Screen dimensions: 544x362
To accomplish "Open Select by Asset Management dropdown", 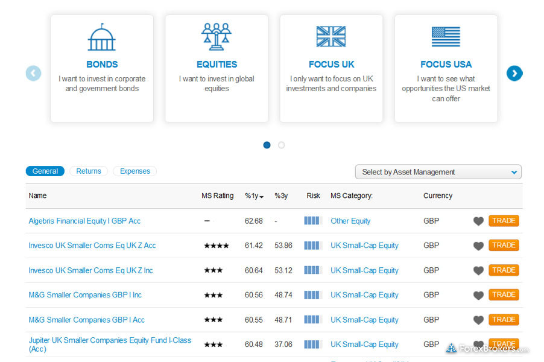I will (x=438, y=172).
